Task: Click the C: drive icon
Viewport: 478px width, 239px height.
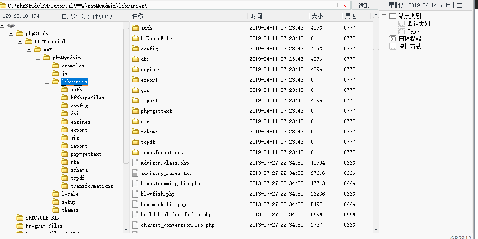Action: (x=11, y=25)
